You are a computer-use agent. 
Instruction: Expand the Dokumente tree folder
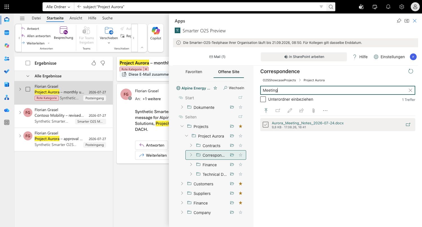tap(182, 107)
